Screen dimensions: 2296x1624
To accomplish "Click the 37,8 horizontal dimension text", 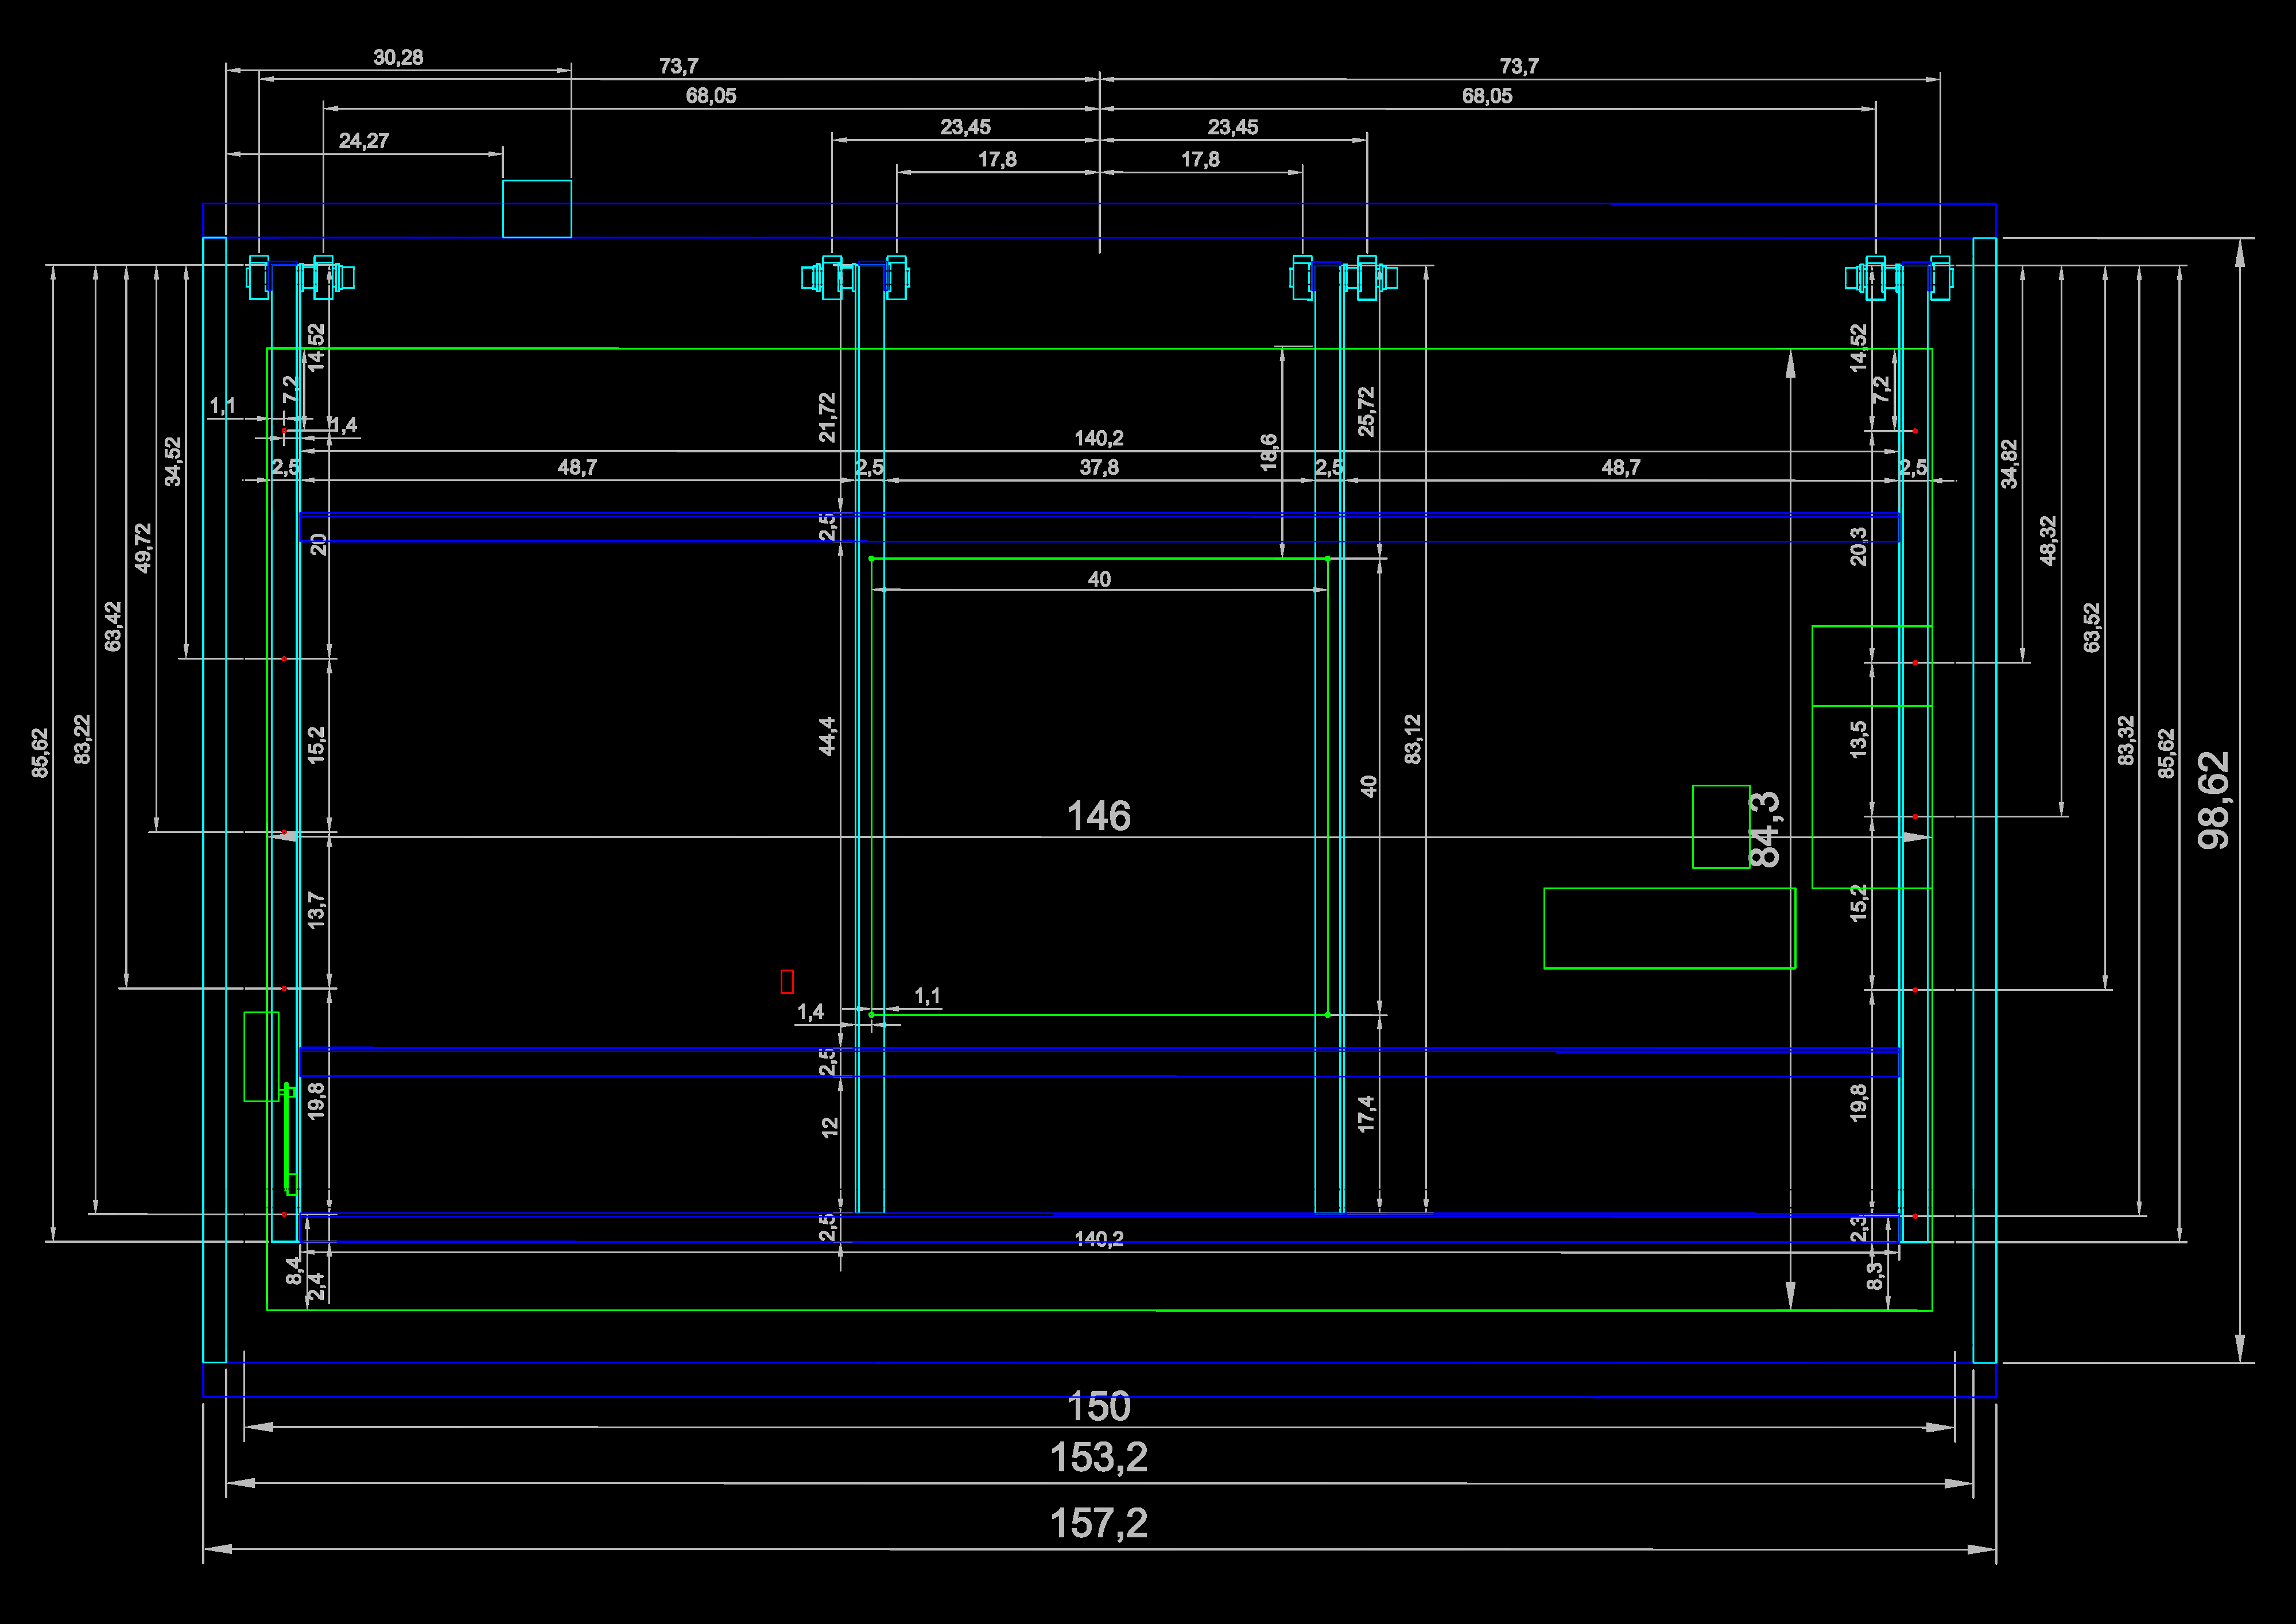I will click(1098, 467).
